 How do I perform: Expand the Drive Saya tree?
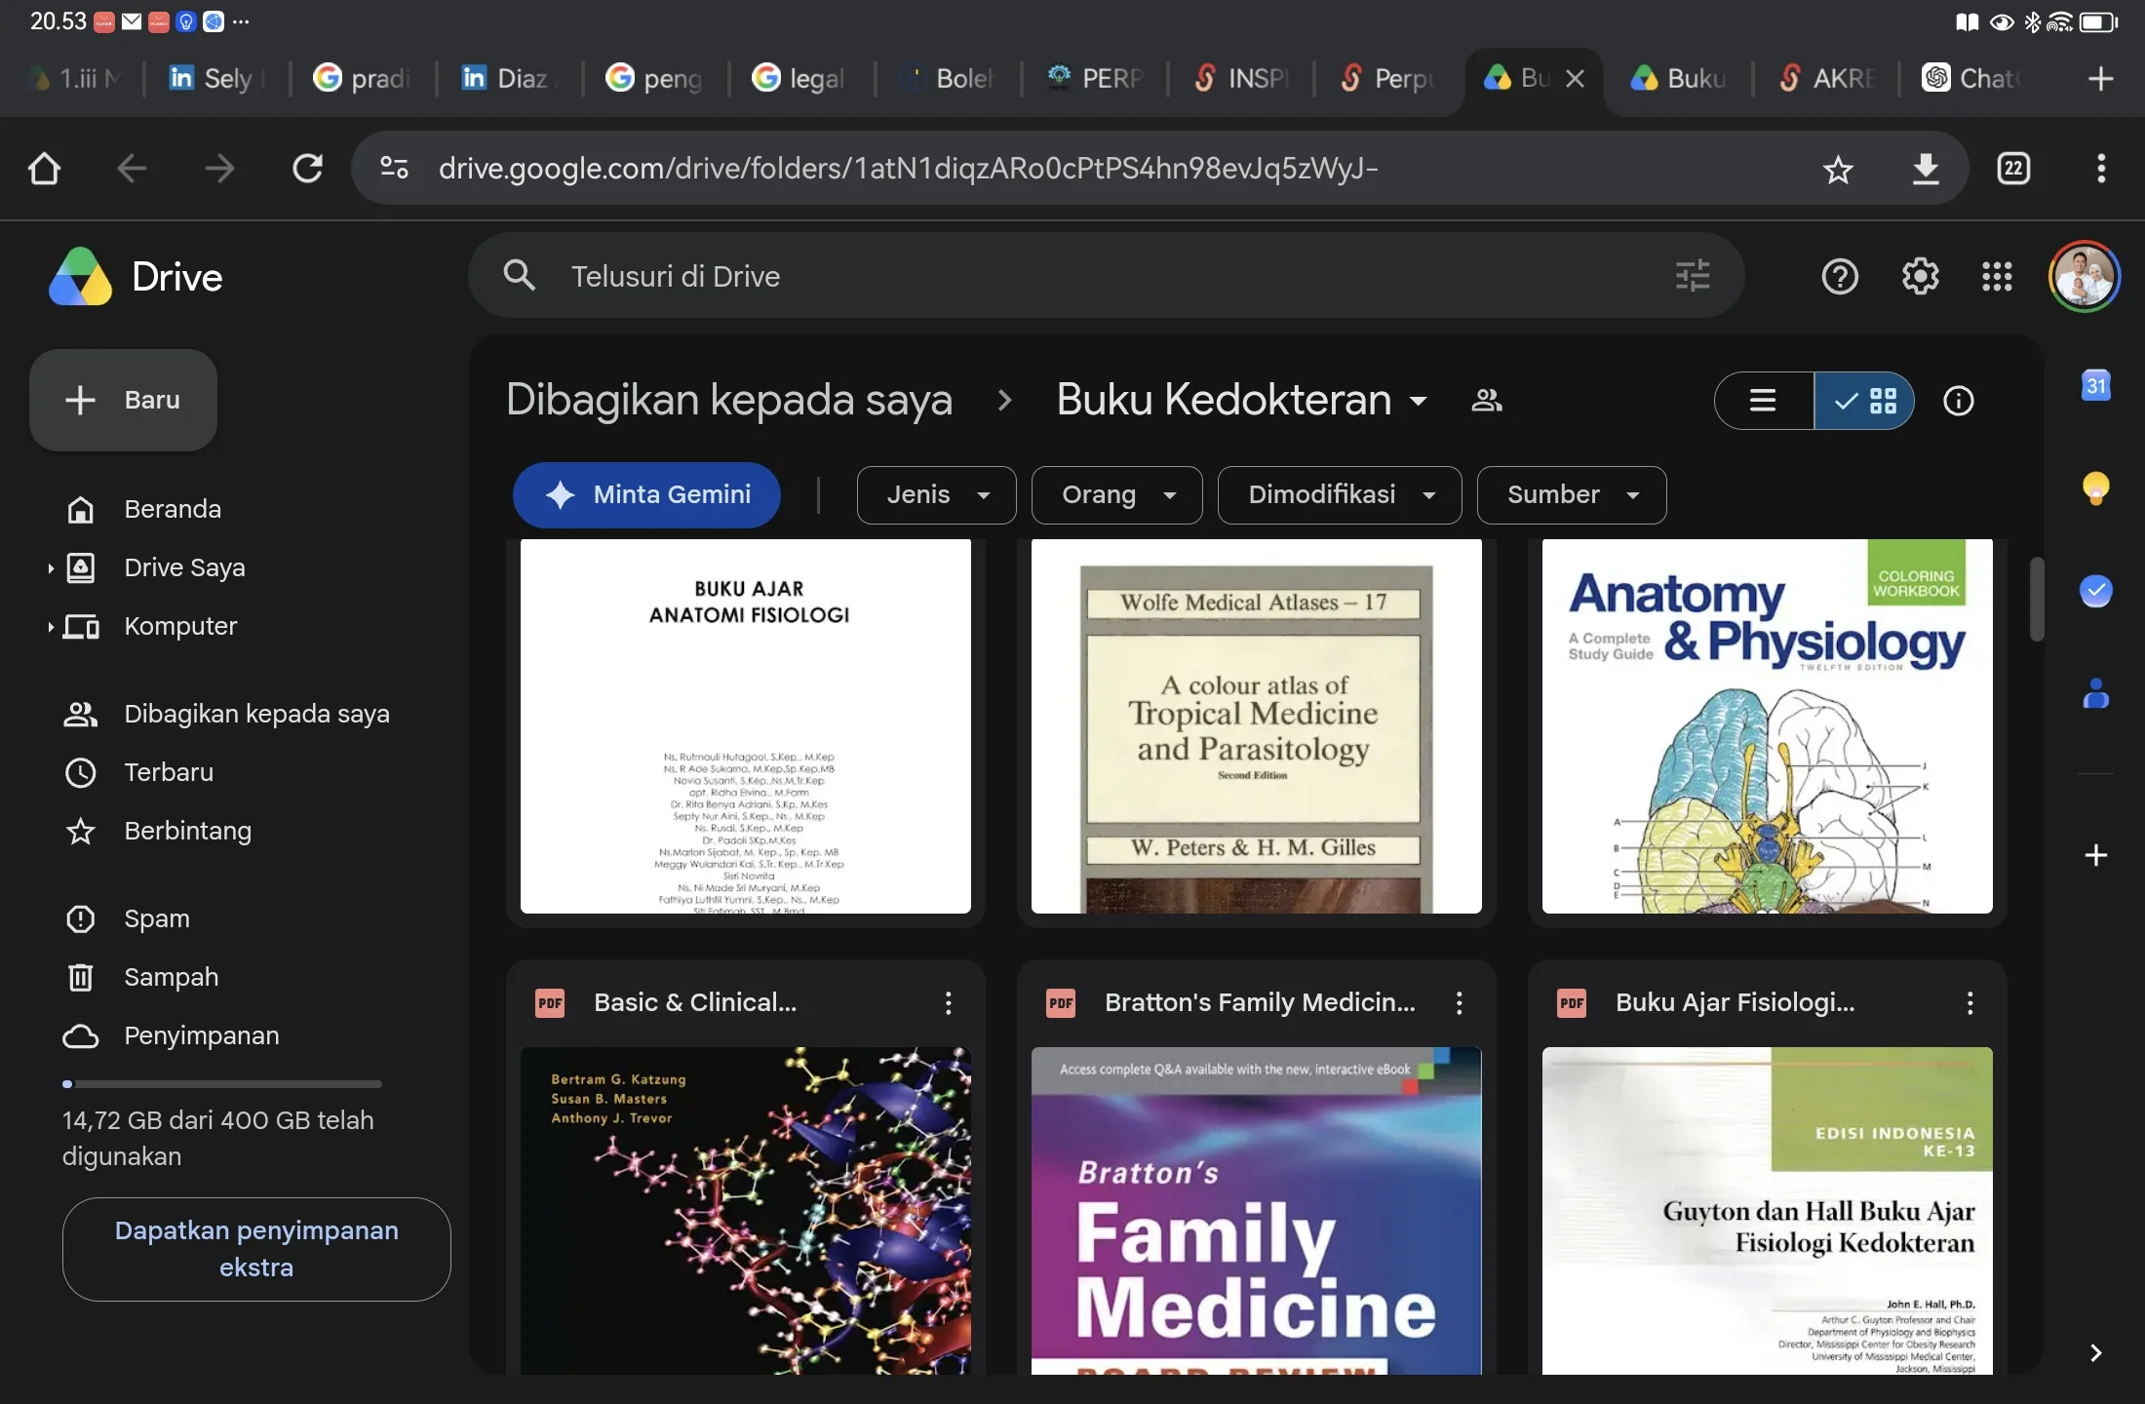(50, 568)
